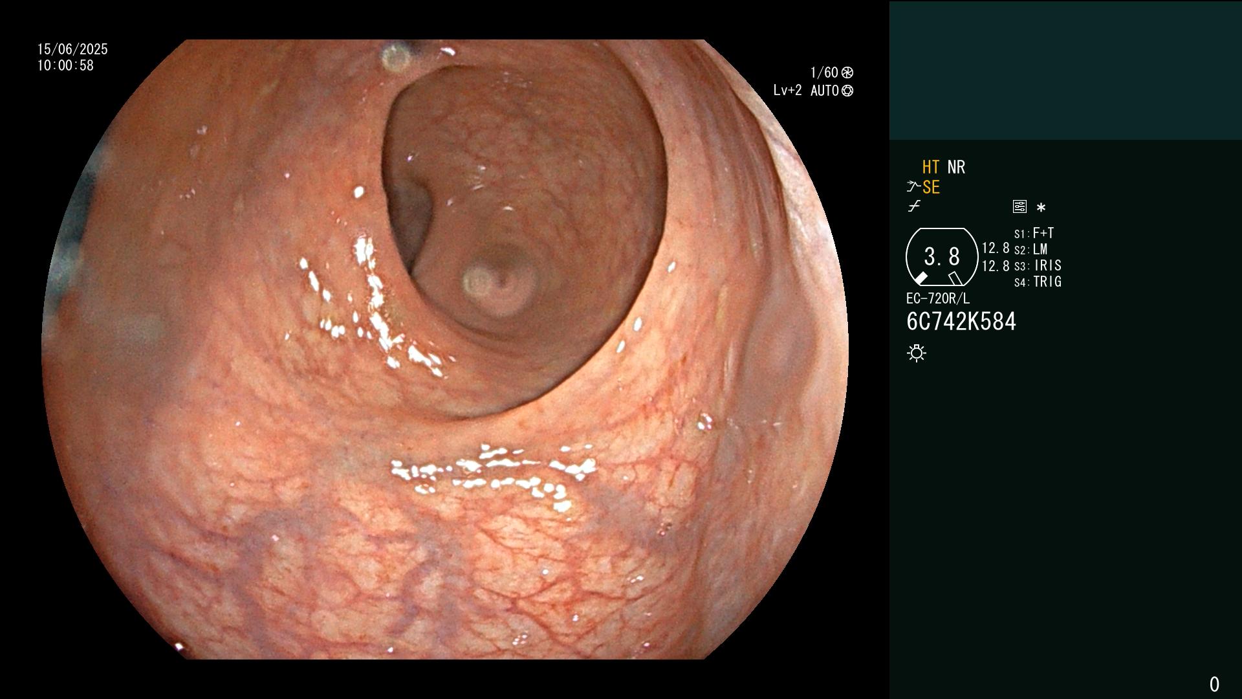This screenshot has height=699, width=1242.
Task: Click the empty teal sub-screen panel at top right
Action: point(1065,71)
